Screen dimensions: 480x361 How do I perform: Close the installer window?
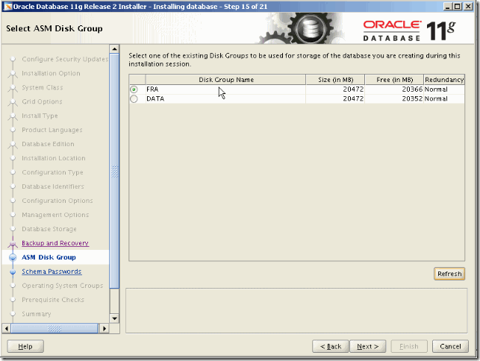click(468, 6)
